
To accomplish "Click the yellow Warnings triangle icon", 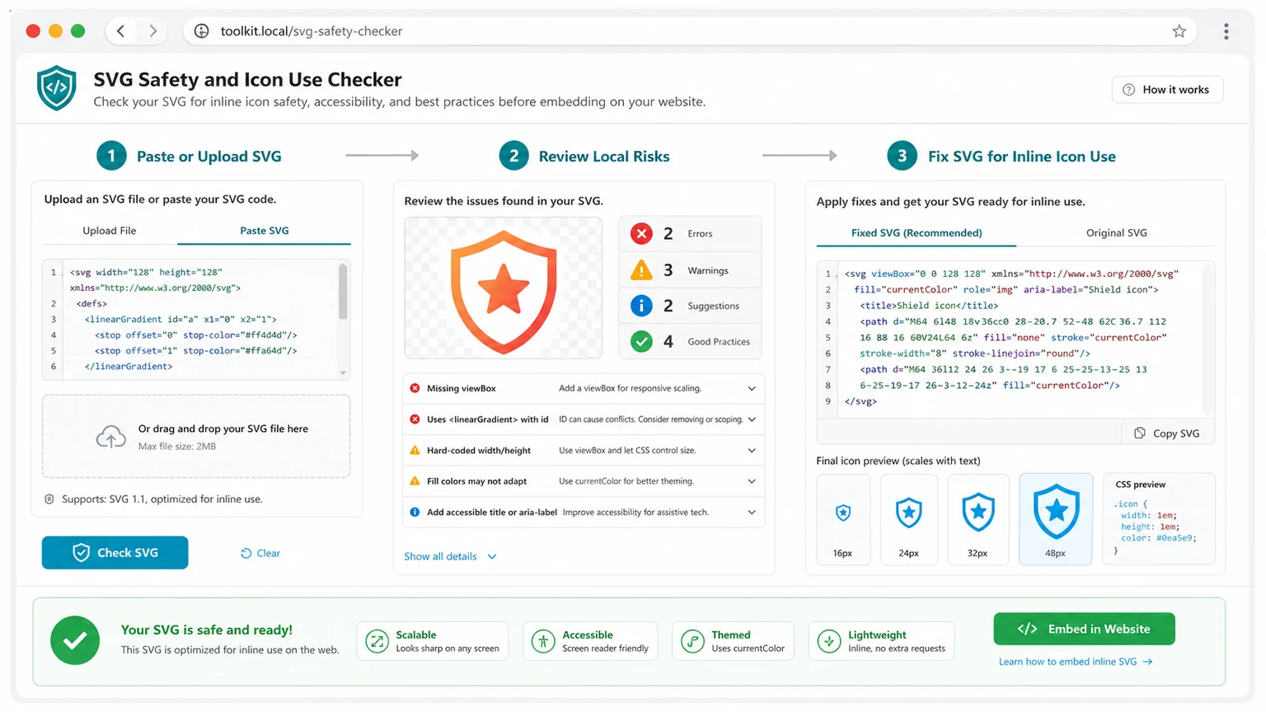I will 641,269.
